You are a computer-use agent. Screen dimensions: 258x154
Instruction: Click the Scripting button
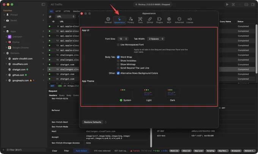(211, 151)
